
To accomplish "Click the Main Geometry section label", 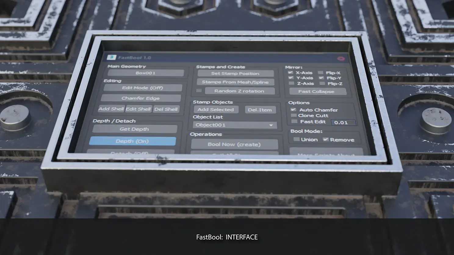I will [x=127, y=66].
